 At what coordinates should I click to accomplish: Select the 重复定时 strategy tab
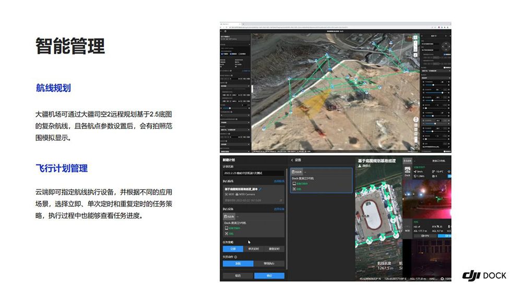point(274,249)
